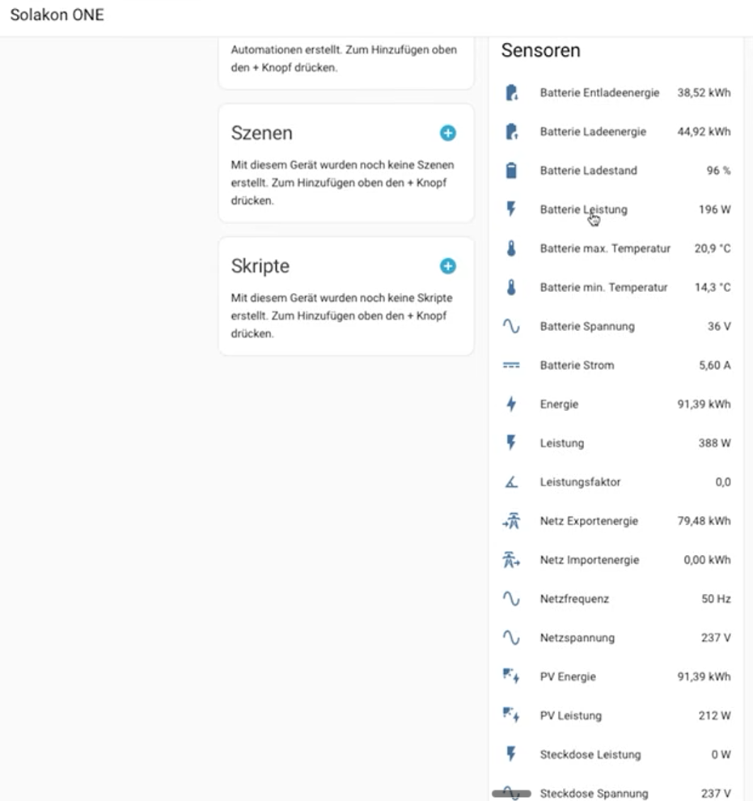Click the PV Leistung solar icon

tap(511, 715)
